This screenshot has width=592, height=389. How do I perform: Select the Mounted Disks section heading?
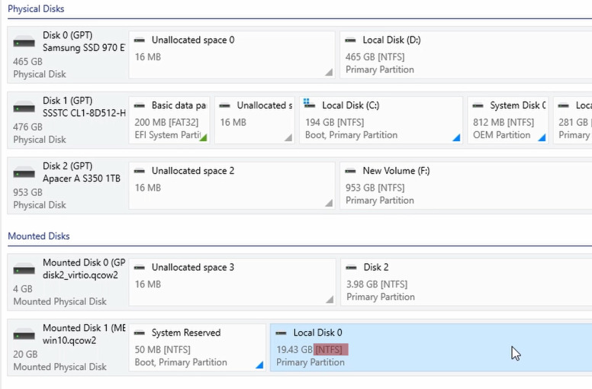pyautogui.click(x=39, y=236)
